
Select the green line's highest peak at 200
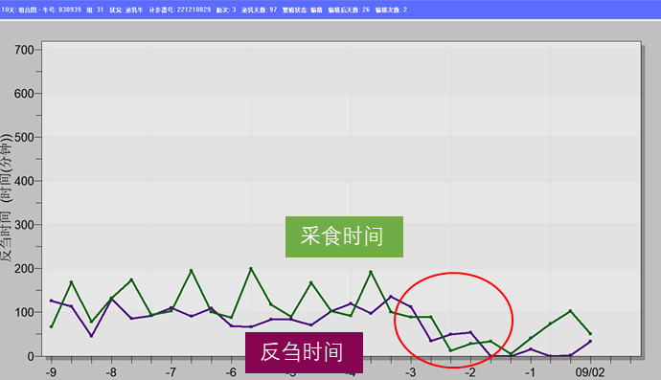tap(251, 268)
